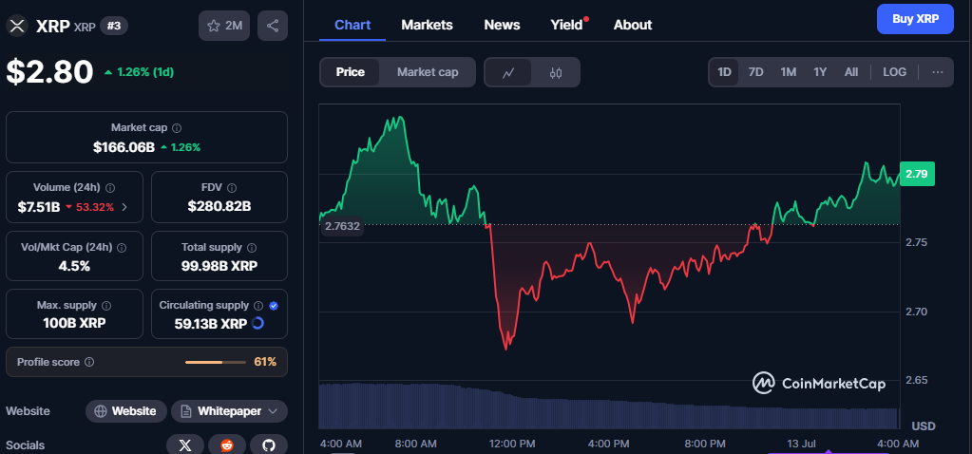Screen dimensions: 972x454
Task: Open XRP's Reddit social link
Action: pos(227,445)
